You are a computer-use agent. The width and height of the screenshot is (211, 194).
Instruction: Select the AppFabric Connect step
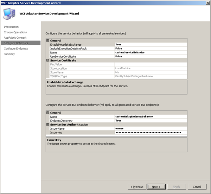tap(15, 38)
